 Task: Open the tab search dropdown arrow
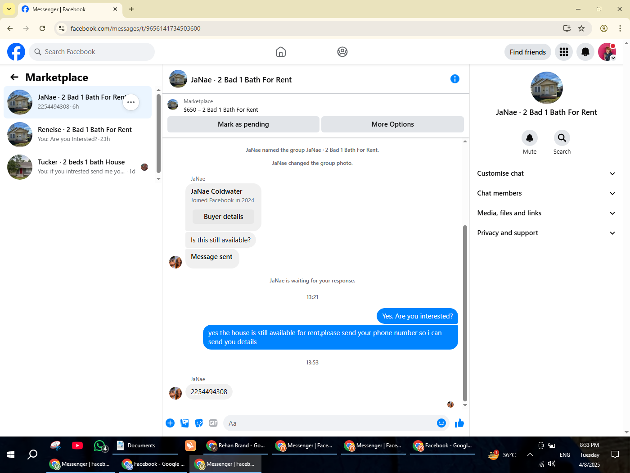[x=9, y=9]
